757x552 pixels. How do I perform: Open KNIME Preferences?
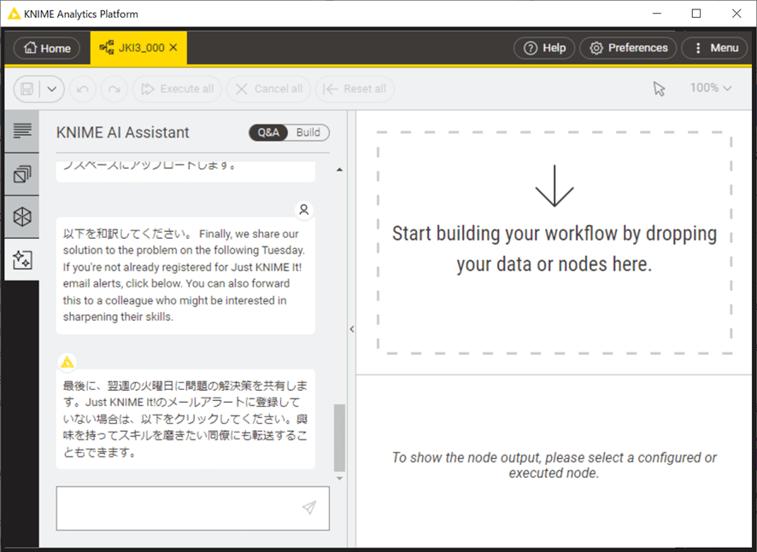pyautogui.click(x=628, y=48)
